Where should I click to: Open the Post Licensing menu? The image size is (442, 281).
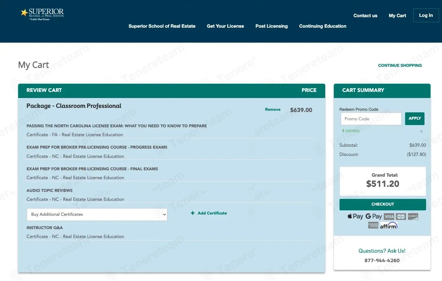tap(271, 26)
